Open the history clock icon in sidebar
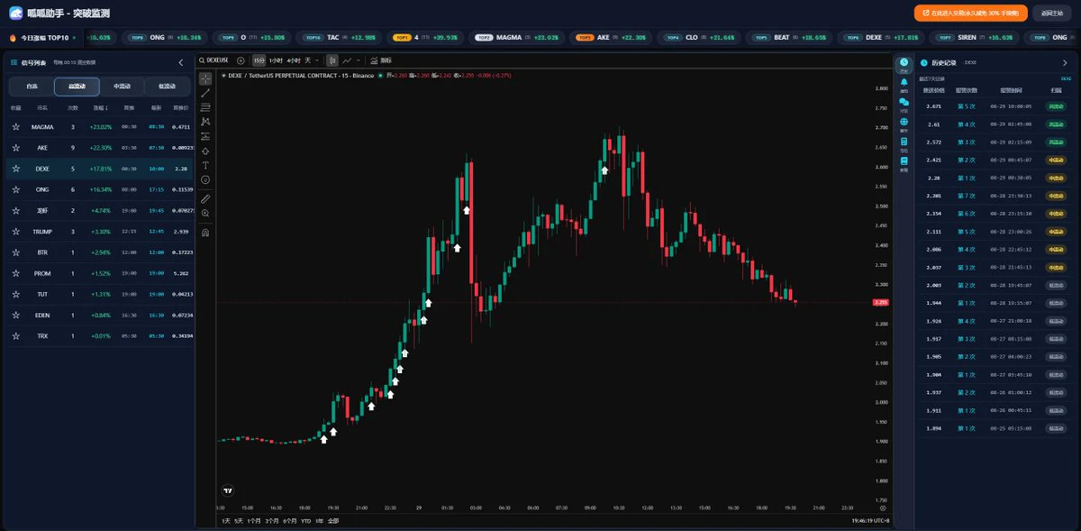 click(x=904, y=63)
